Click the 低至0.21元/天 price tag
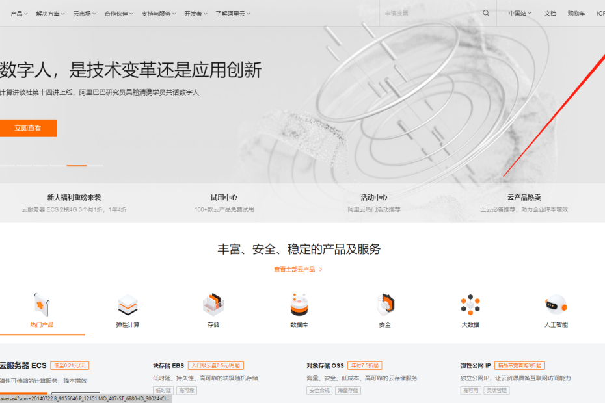 point(70,365)
